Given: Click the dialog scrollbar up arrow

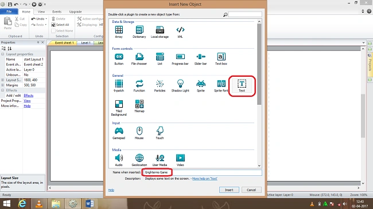Looking at the screenshot, I should 259,21.
